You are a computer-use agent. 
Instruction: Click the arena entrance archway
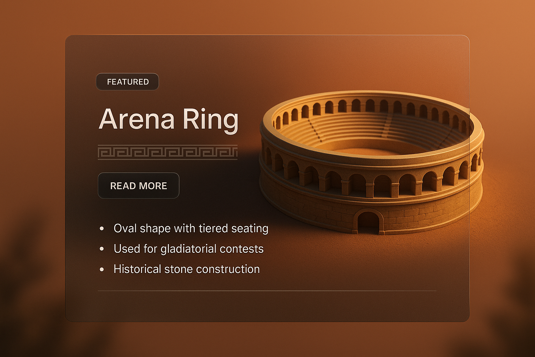(x=369, y=220)
